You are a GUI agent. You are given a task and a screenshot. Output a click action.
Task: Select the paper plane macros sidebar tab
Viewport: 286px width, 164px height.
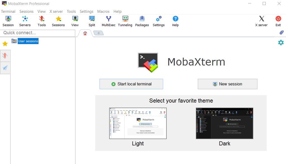pos(5,68)
